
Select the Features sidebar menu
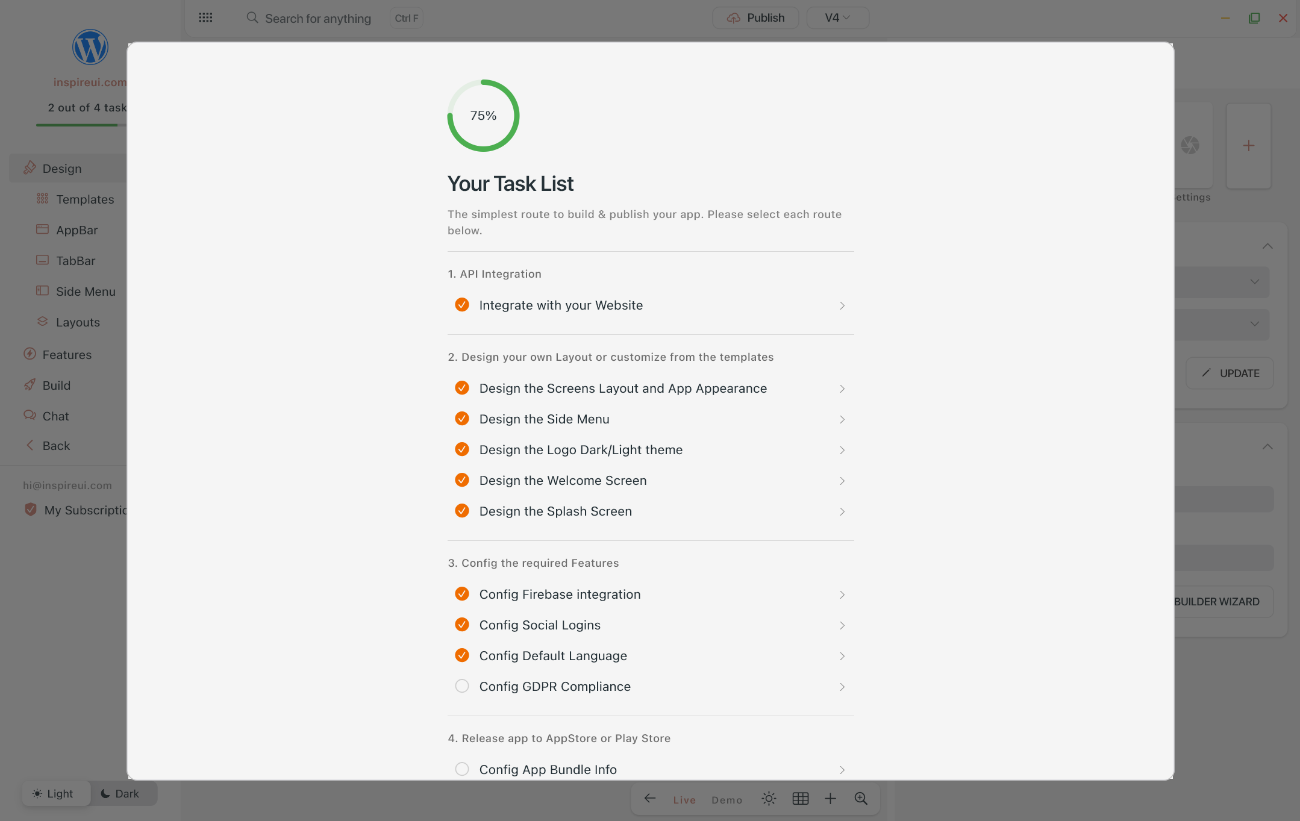(67, 355)
